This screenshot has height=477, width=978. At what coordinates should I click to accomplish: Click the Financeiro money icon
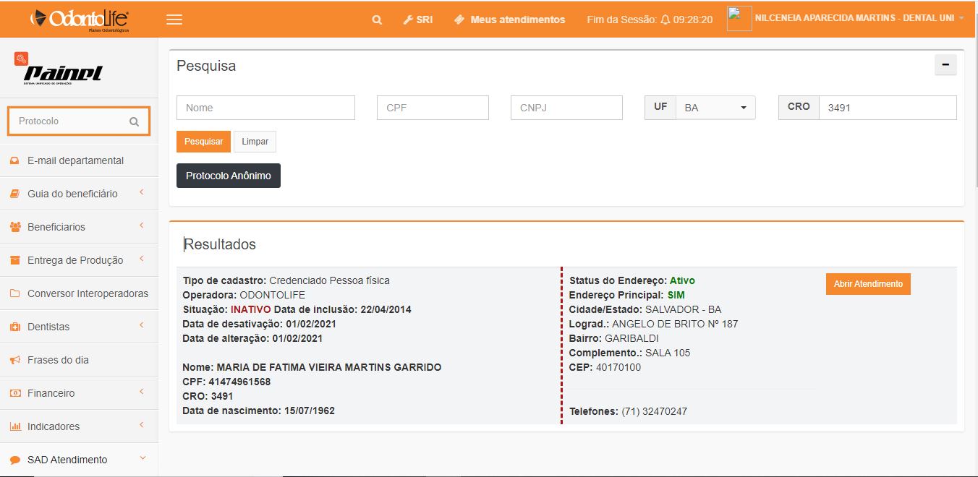tap(14, 393)
